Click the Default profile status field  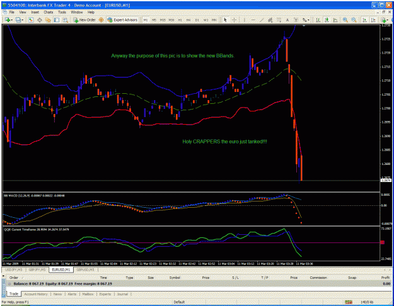coord(179,302)
